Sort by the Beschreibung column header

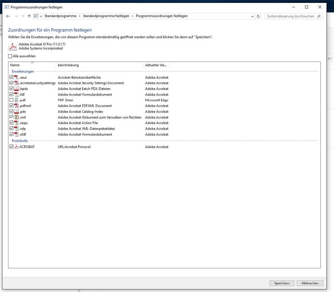(x=99, y=65)
